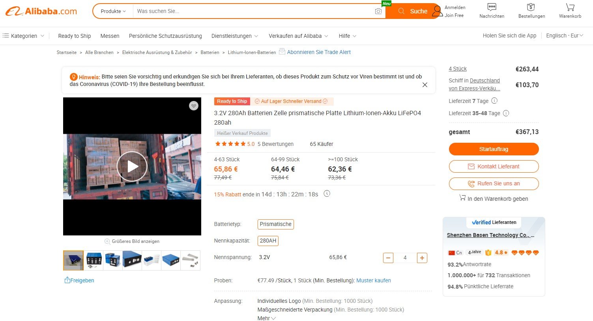This screenshot has width=593, height=321.
Task: Open Englisch - Eur language currency dropdown
Action: click(x=565, y=35)
